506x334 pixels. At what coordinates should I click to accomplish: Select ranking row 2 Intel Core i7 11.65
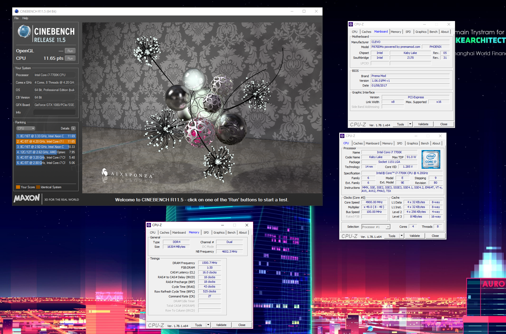46,142
